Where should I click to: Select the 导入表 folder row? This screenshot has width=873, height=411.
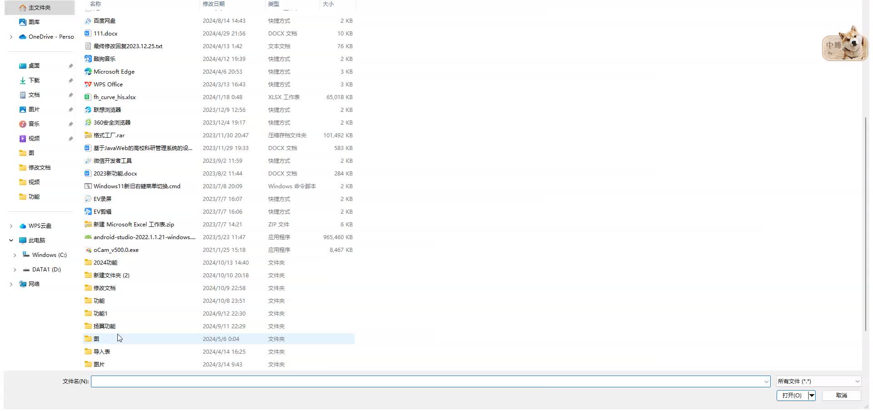(x=219, y=352)
